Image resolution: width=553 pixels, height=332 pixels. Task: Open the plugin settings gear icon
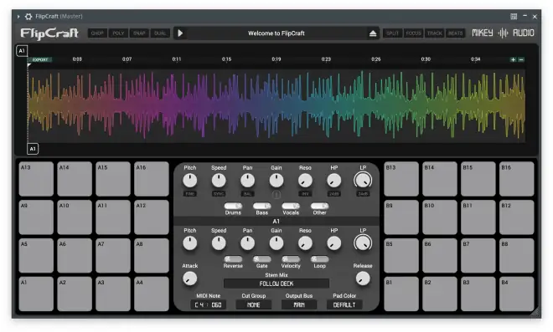pos(28,17)
